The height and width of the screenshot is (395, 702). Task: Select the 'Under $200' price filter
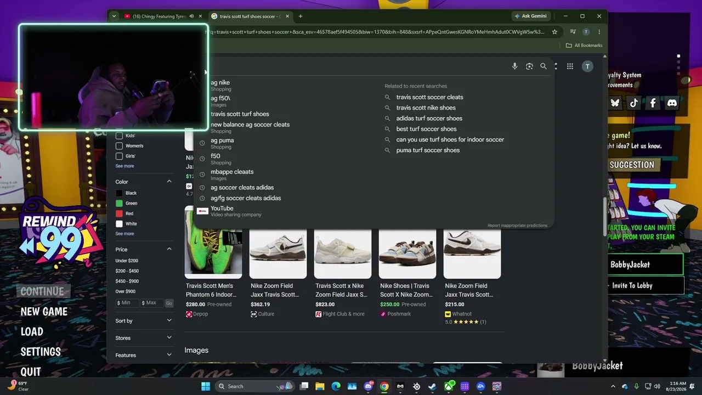pos(127,261)
